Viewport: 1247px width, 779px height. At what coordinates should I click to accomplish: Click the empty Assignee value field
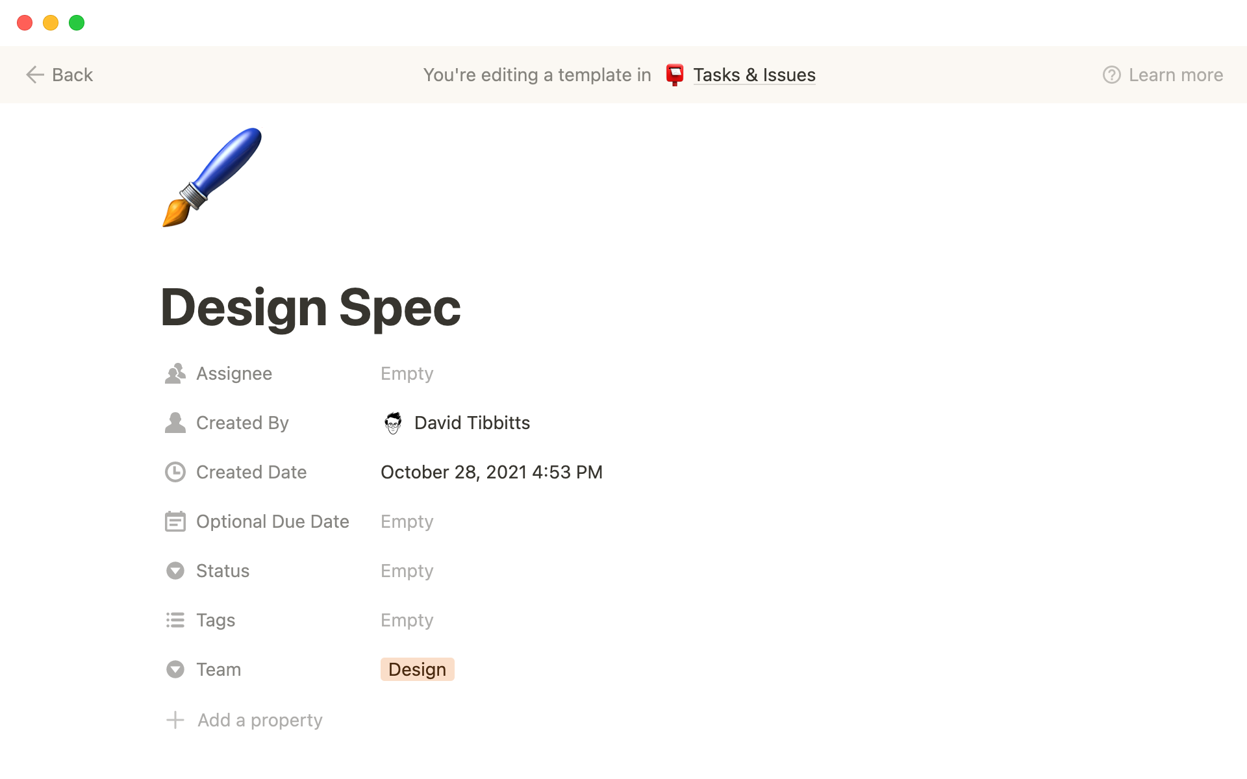(407, 374)
